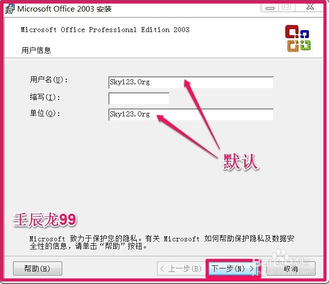Click the Office 2003 logo

point(298,38)
